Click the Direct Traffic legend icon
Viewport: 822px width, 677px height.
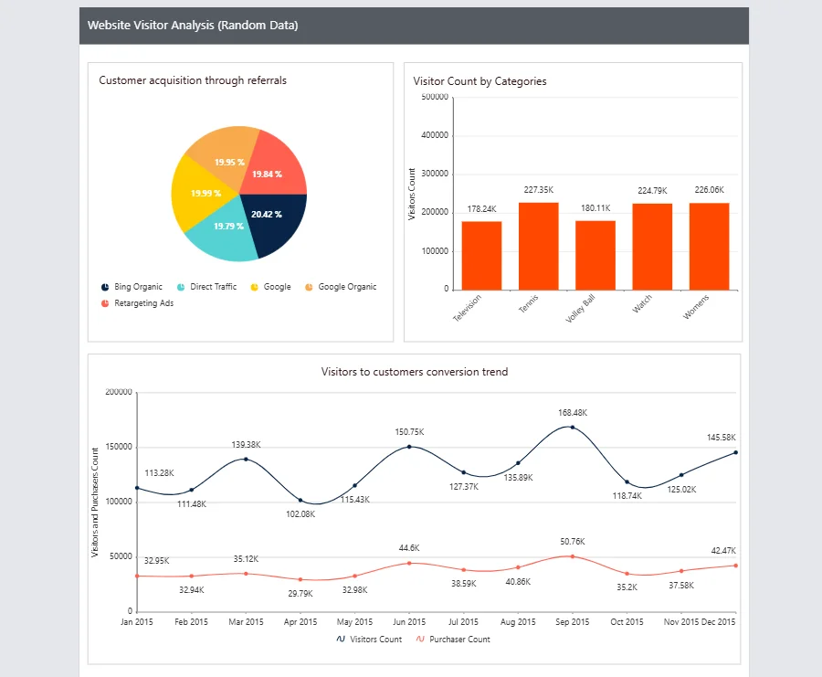[181, 287]
